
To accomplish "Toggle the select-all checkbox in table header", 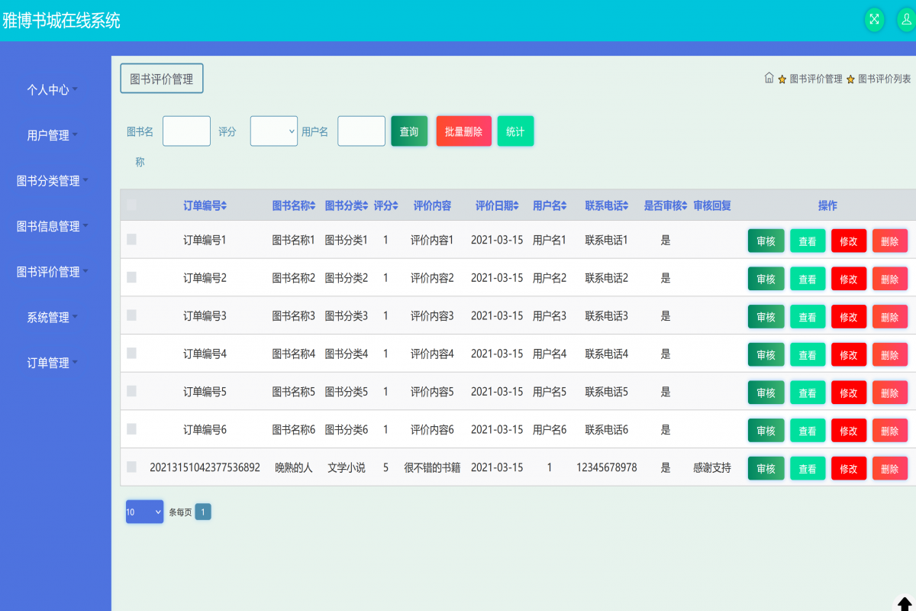I will (131, 203).
